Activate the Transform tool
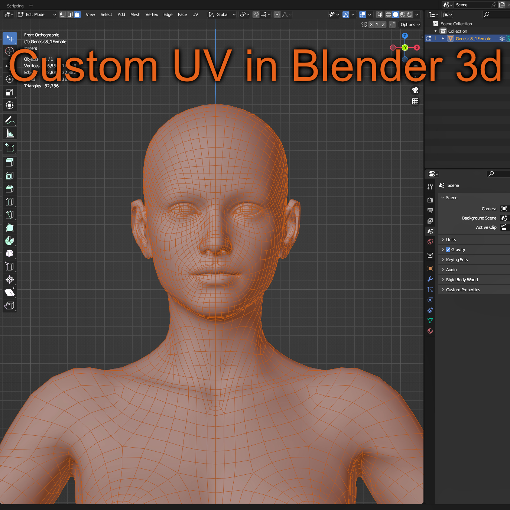 click(10, 105)
